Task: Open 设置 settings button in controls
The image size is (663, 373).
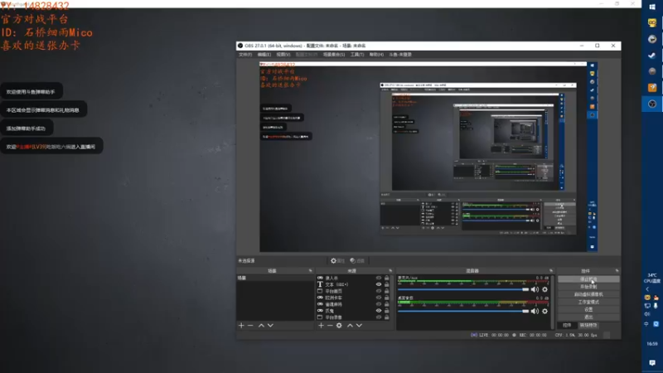Action: (588, 309)
